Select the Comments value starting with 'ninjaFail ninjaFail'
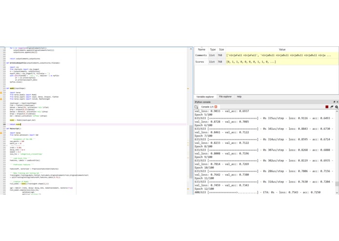 tap(282, 55)
